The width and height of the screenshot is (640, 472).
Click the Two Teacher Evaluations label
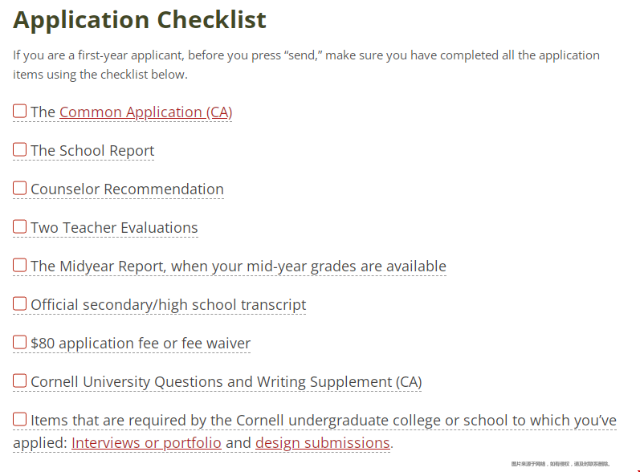pyautogui.click(x=114, y=228)
